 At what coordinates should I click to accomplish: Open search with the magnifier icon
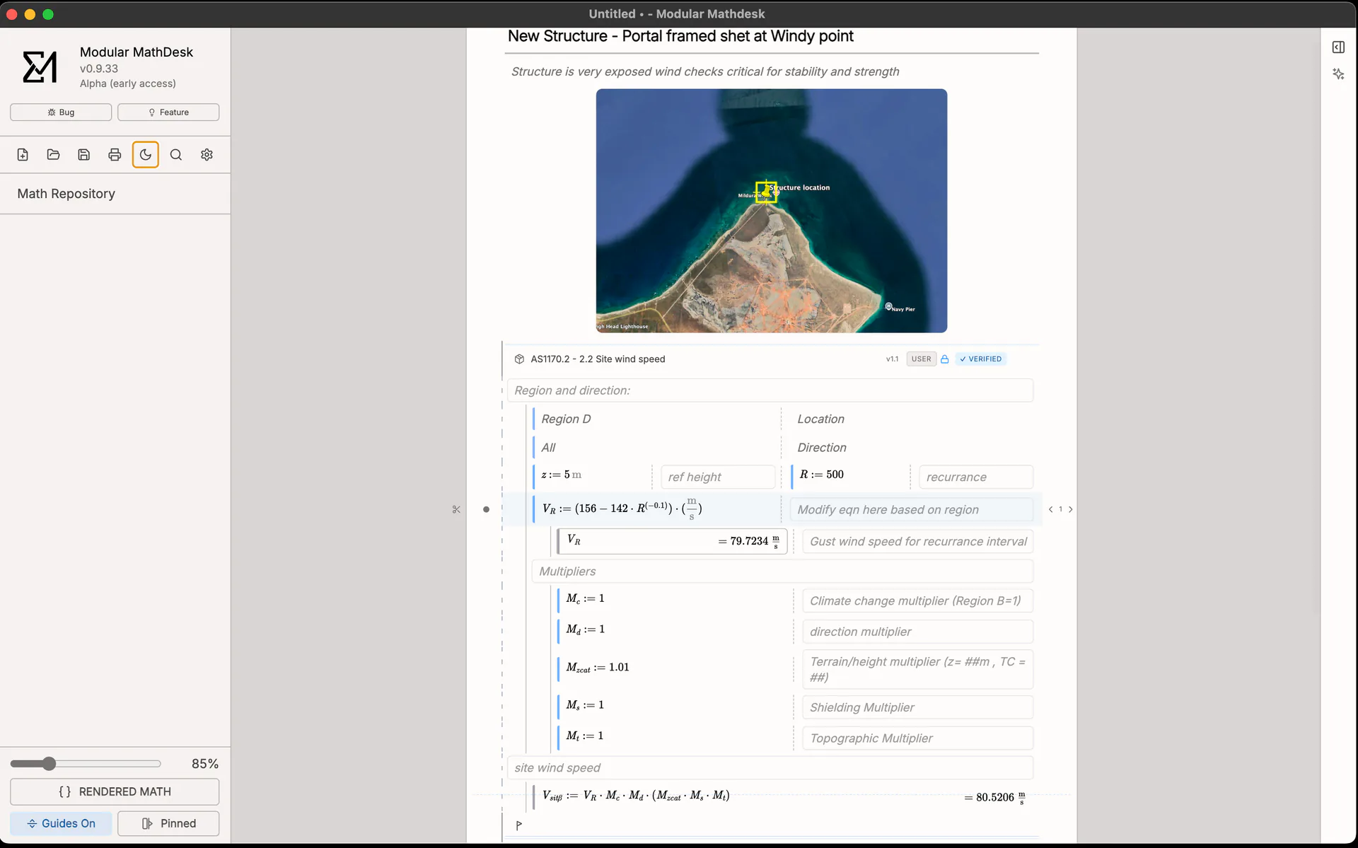click(x=176, y=155)
